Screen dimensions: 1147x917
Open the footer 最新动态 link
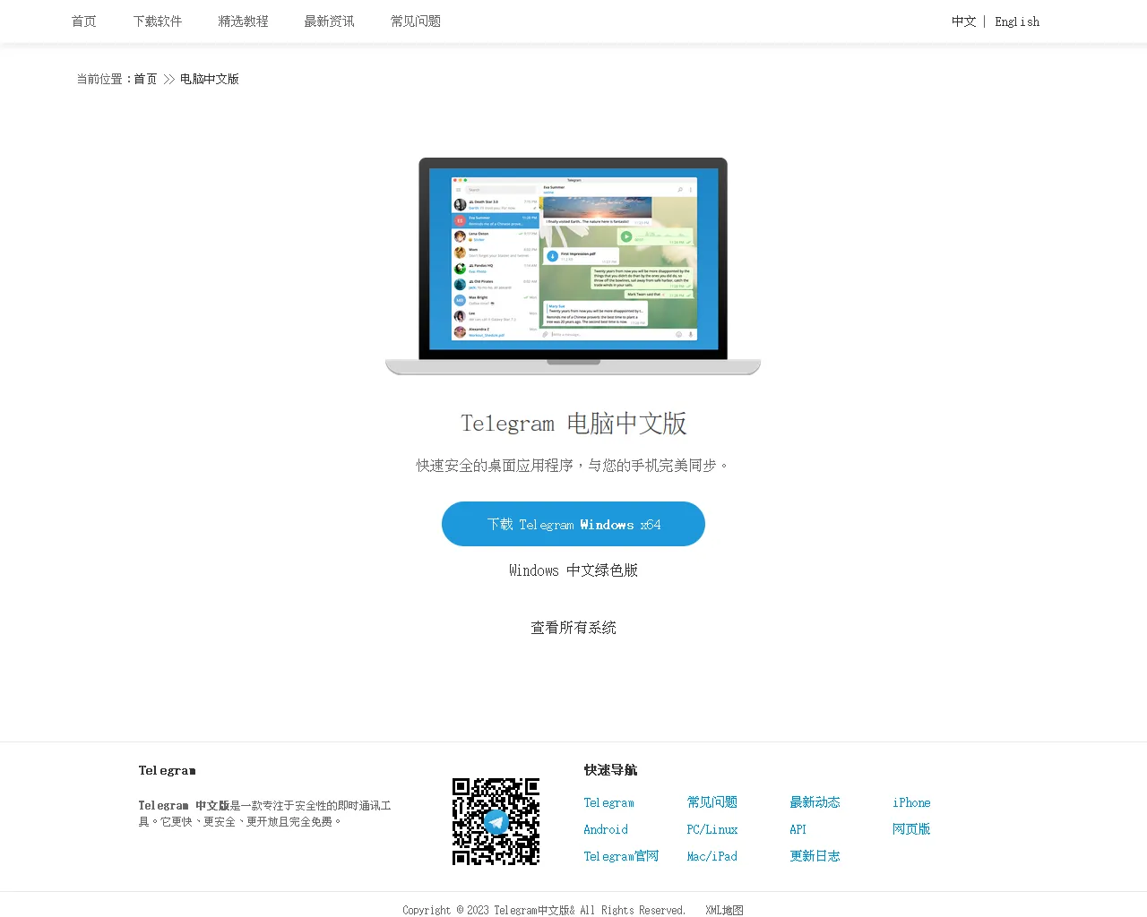pos(815,802)
